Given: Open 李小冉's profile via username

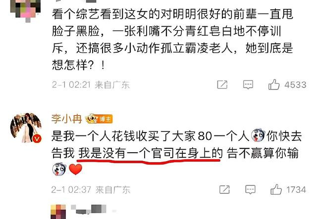Looking at the screenshot, I should [67, 119].
